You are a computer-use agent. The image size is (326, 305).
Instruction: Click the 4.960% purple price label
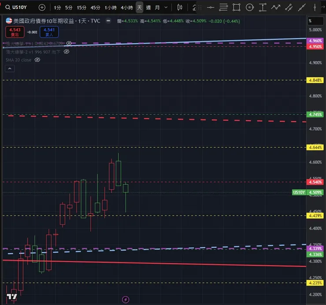tap(315, 41)
